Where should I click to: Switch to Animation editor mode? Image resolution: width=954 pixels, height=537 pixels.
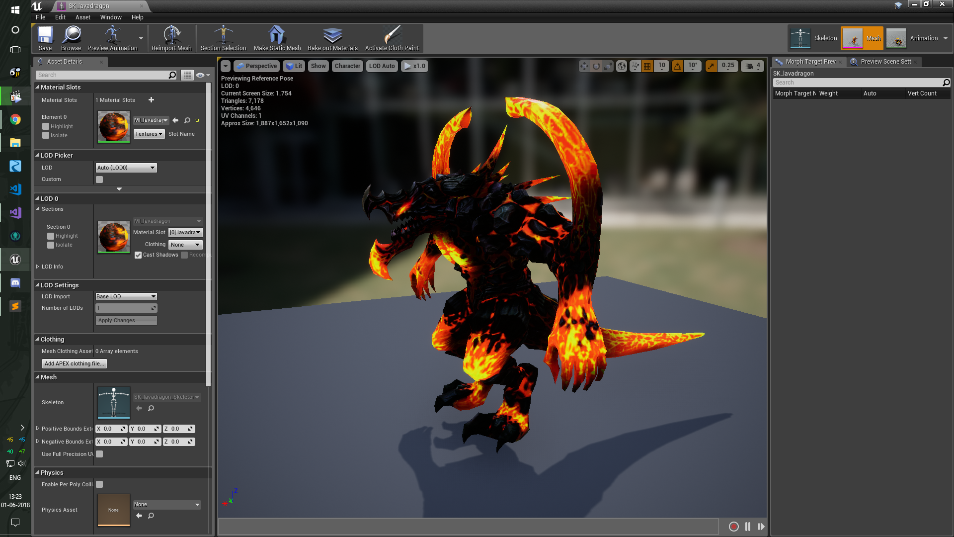click(x=913, y=38)
